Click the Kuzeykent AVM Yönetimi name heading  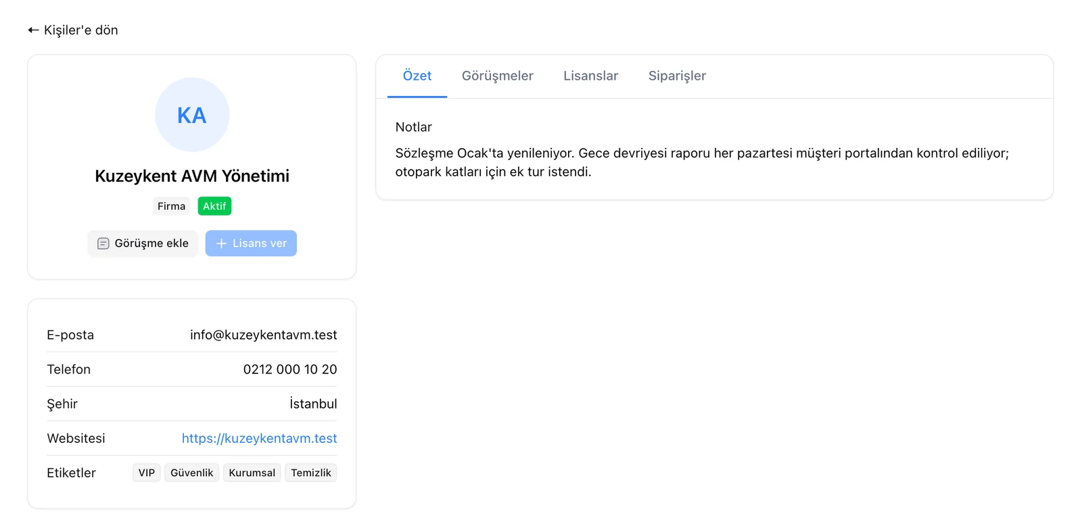(192, 176)
